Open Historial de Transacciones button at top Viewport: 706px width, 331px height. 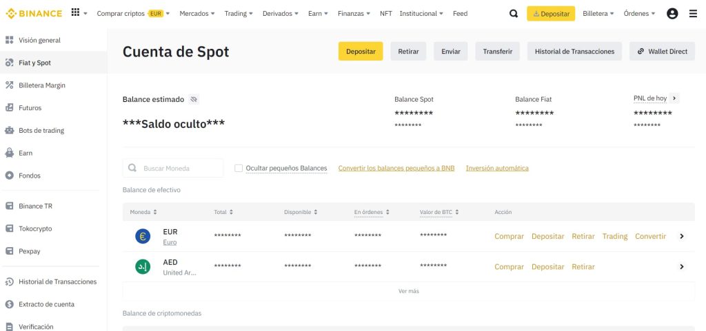pos(574,51)
